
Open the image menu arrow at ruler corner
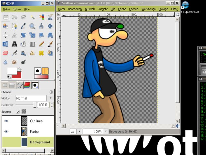coord(59,14)
